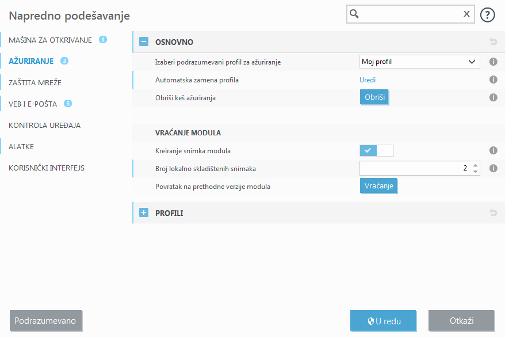Increase the stored snapshots count
Image resolution: width=505 pixels, height=337 pixels.
[x=475, y=165]
